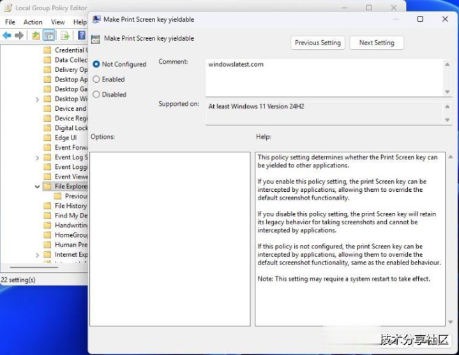Click inside the Comment text box
The height and width of the screenshot is (355, 459).
click(x=325, y=77)
